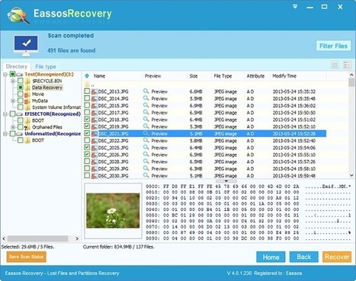356x281 pixels.
Task: Click the file list scroll-down arrow
Action: point(351,175)
